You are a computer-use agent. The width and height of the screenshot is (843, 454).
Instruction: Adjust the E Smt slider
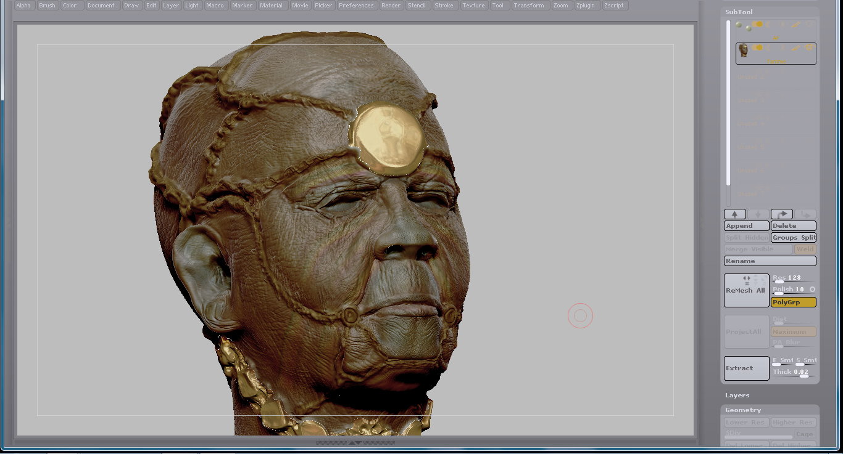[x=783, y=362]
